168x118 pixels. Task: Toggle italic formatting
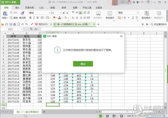pos(34,18)
